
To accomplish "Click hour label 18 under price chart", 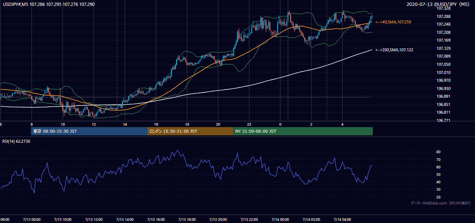I will click(x=187, y=124).
